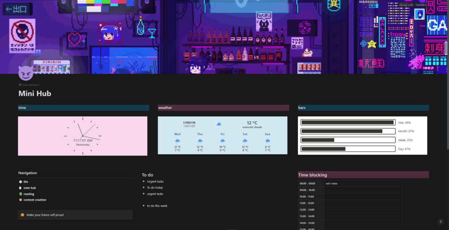Click the pixel-art bar cover image

(x=223, y=37)
